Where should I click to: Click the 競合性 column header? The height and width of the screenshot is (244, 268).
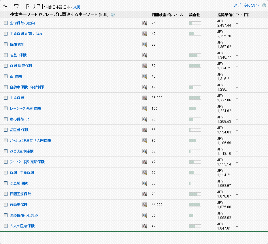pyautogui.click(x=195, y=15)
